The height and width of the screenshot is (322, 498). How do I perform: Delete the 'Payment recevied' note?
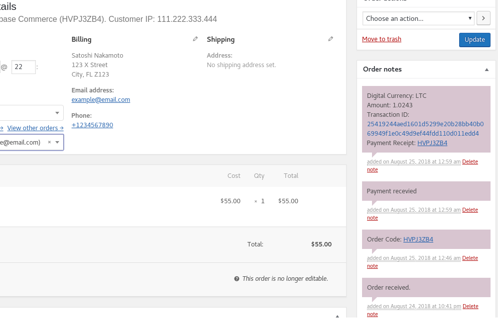[470, 210]
